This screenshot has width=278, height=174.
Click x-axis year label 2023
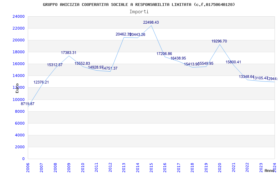(x=261, y=167)
